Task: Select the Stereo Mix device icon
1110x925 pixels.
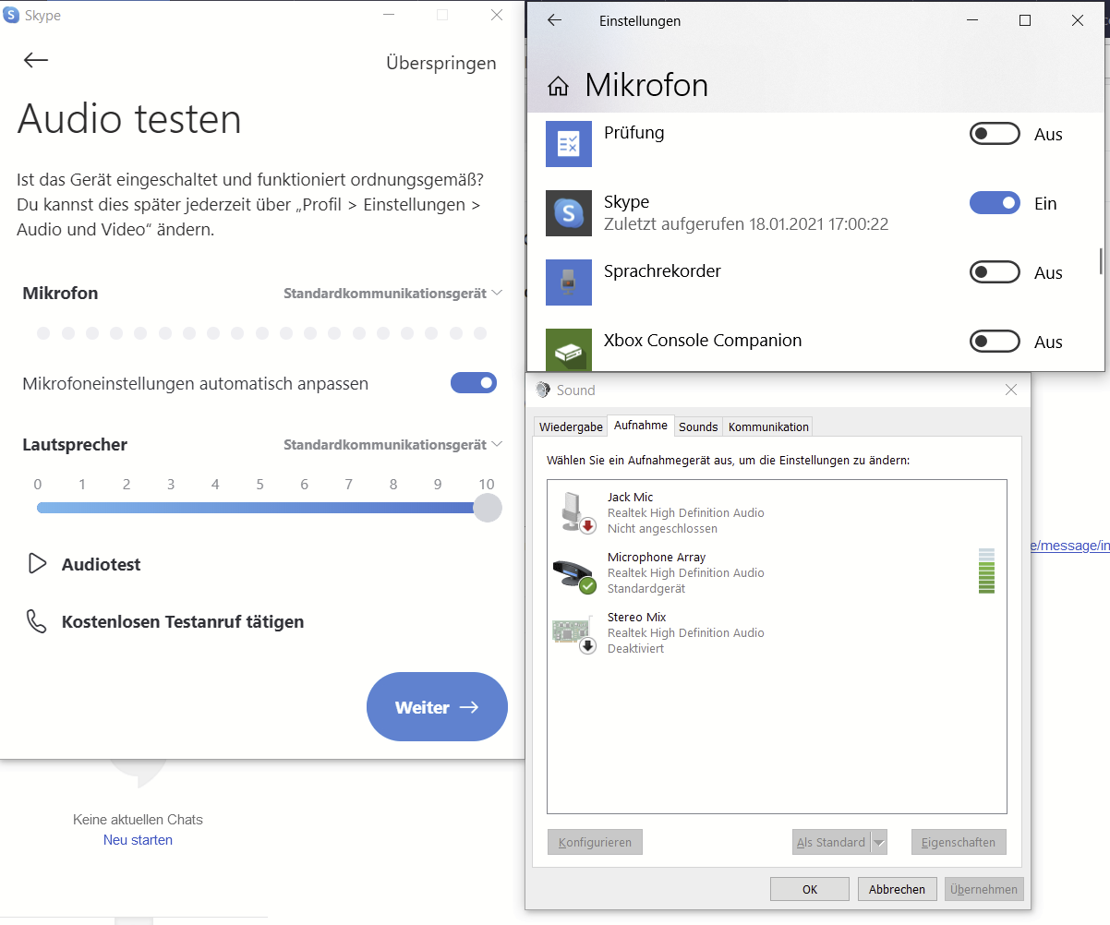Action: (573, 634)
